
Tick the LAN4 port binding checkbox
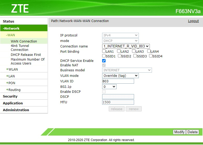click(149, 51)
